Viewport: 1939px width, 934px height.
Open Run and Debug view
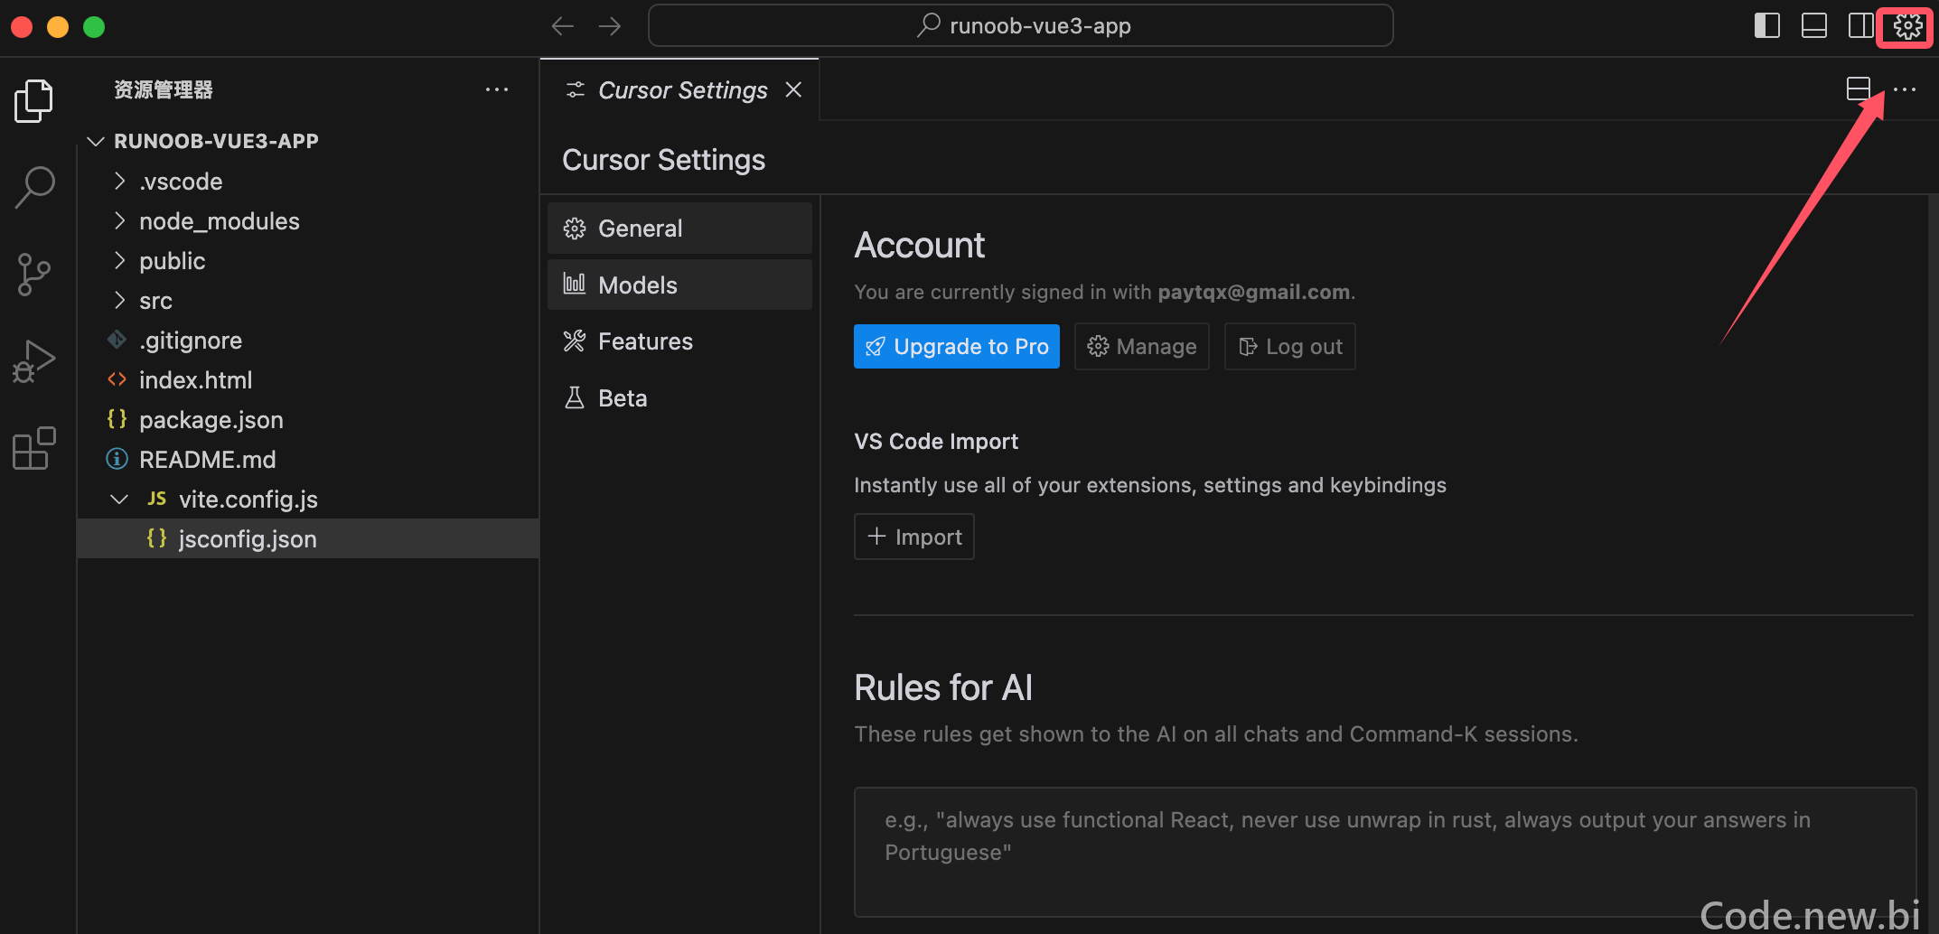(34, 361)
